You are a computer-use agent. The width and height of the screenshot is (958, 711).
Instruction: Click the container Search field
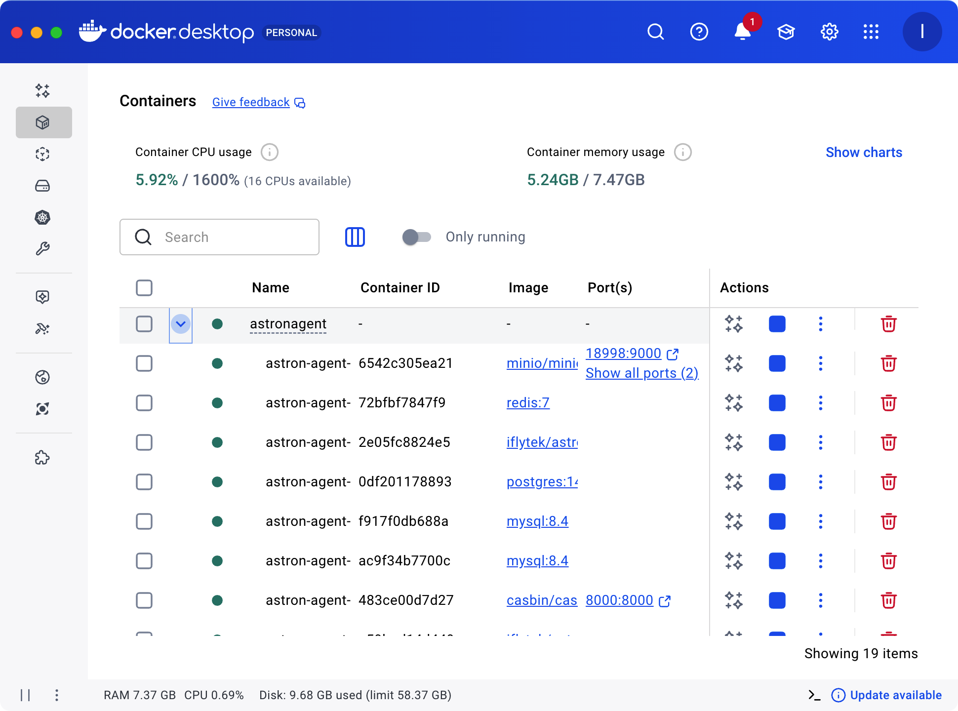click(219, 237)
